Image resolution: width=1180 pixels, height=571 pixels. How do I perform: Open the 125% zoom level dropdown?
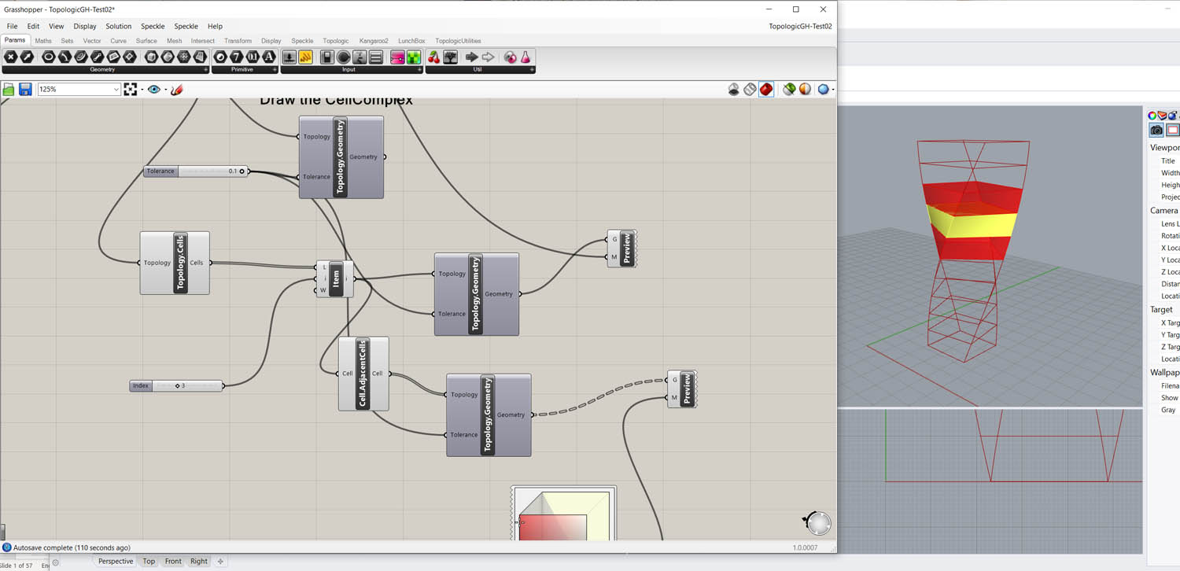116,90
